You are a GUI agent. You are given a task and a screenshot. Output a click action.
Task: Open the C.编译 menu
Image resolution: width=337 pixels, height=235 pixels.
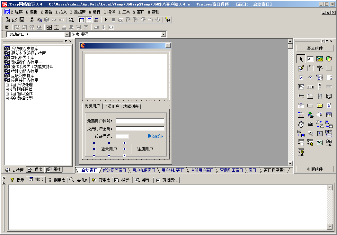pyautogui.click(x=109, y=12)
